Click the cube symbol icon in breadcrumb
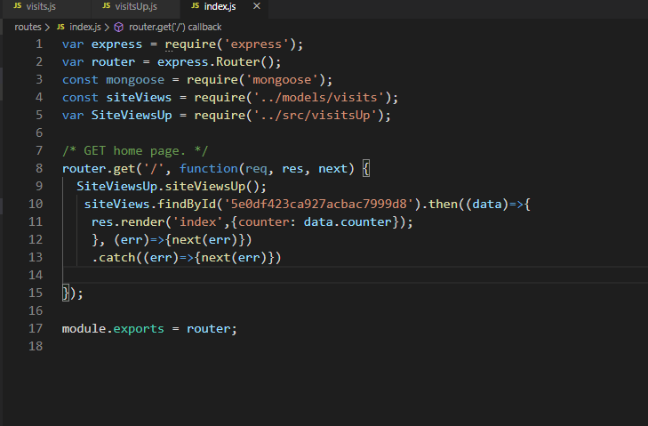648x426 pixels. (118, 28)
